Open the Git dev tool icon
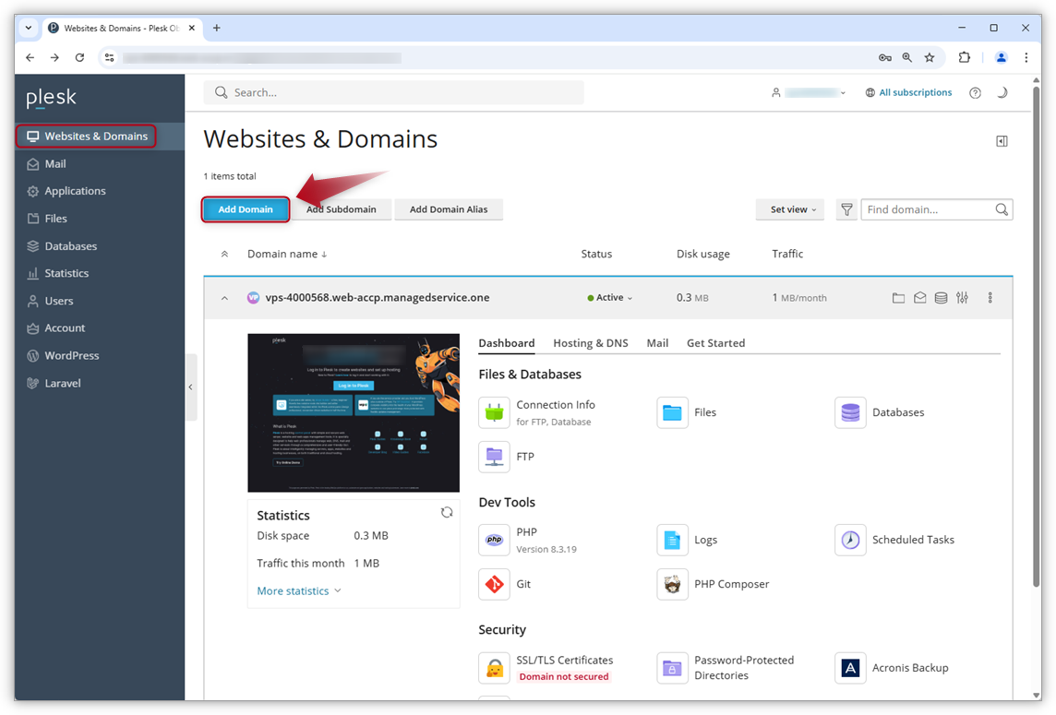 [x=494, y=584]
